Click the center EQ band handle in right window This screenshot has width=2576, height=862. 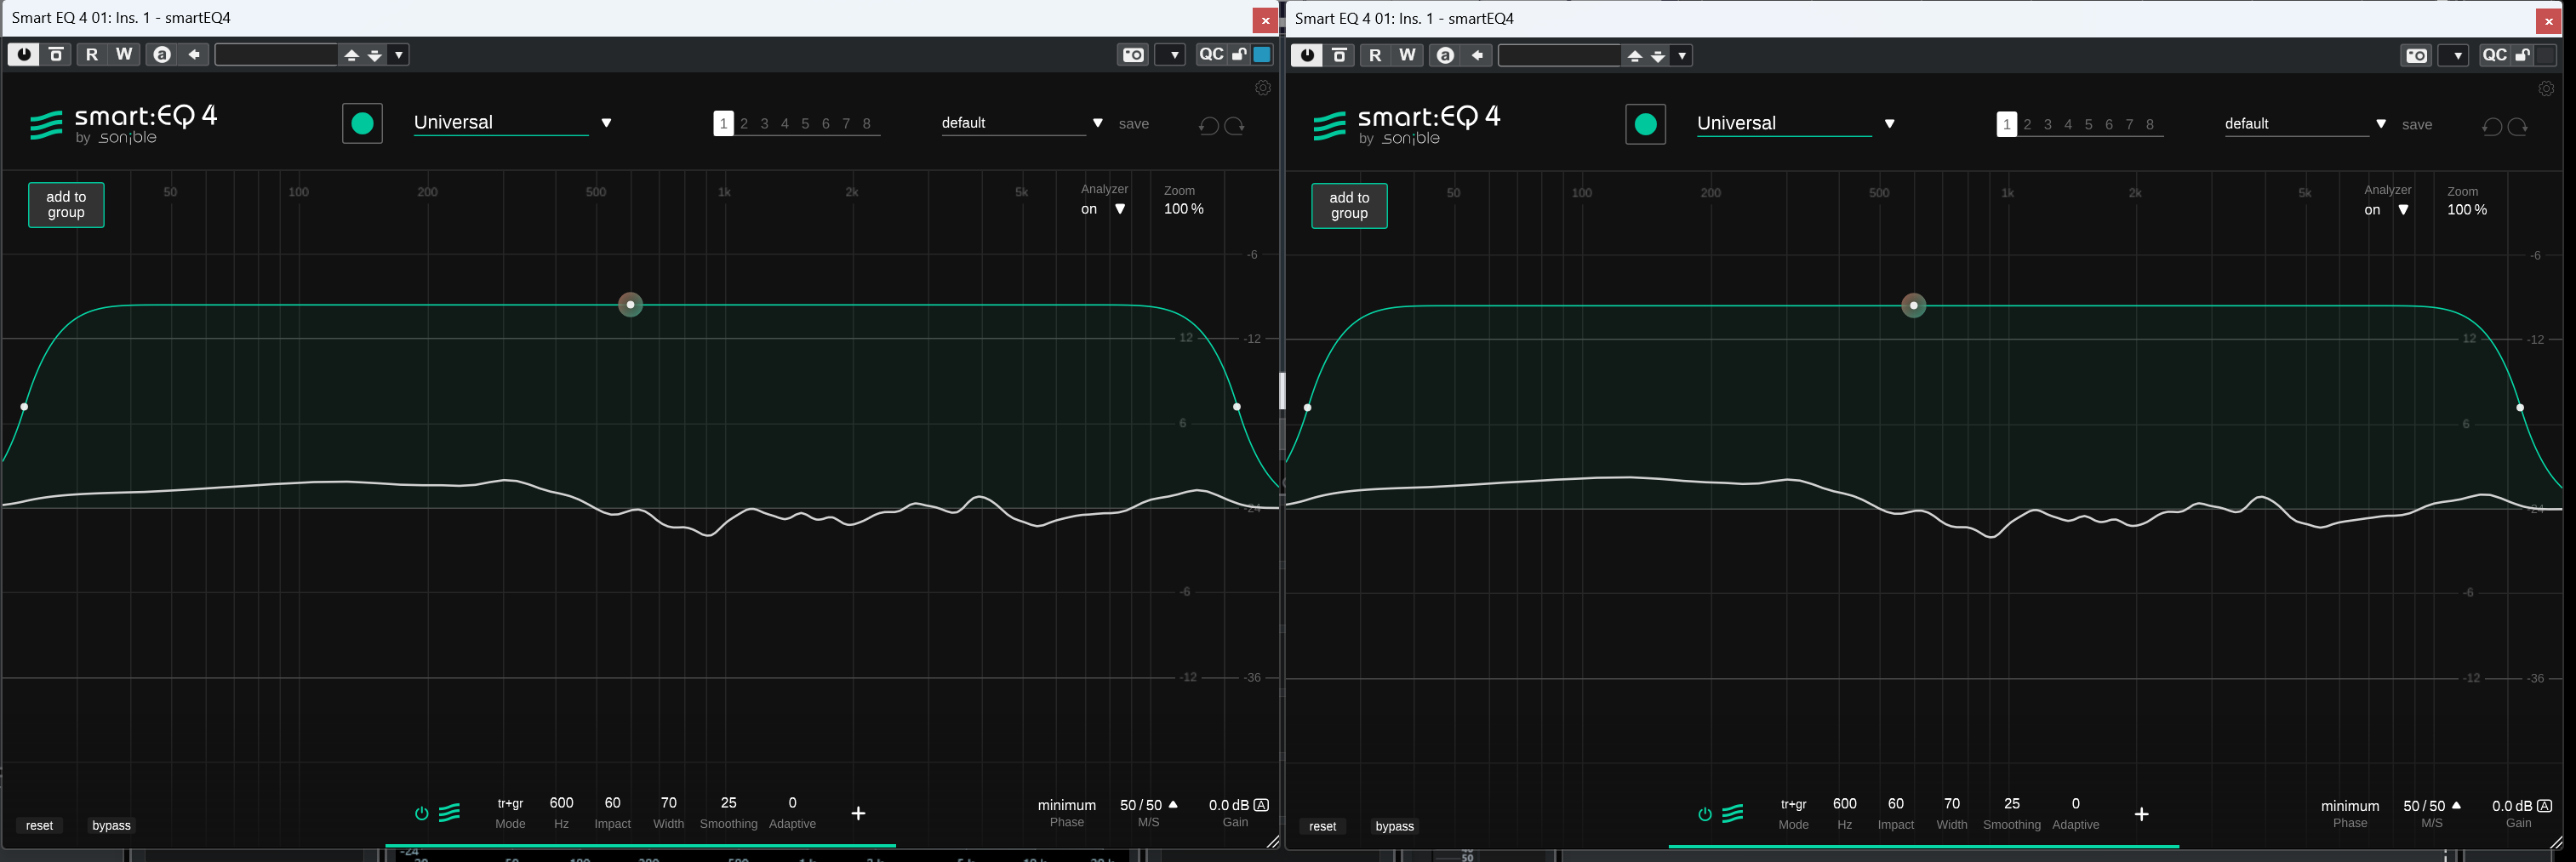pyautogui.click(x=1913, y=306)
